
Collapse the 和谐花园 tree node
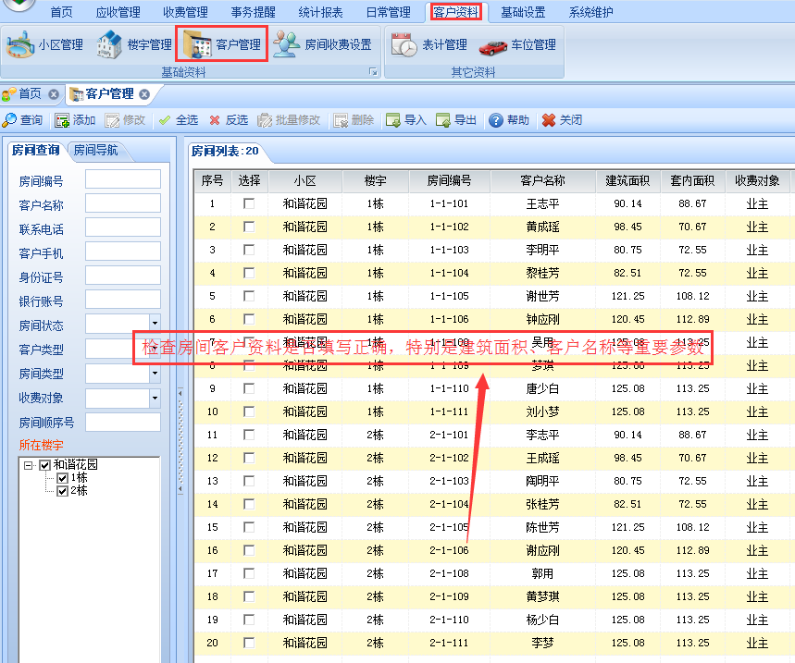coord(29,465)
